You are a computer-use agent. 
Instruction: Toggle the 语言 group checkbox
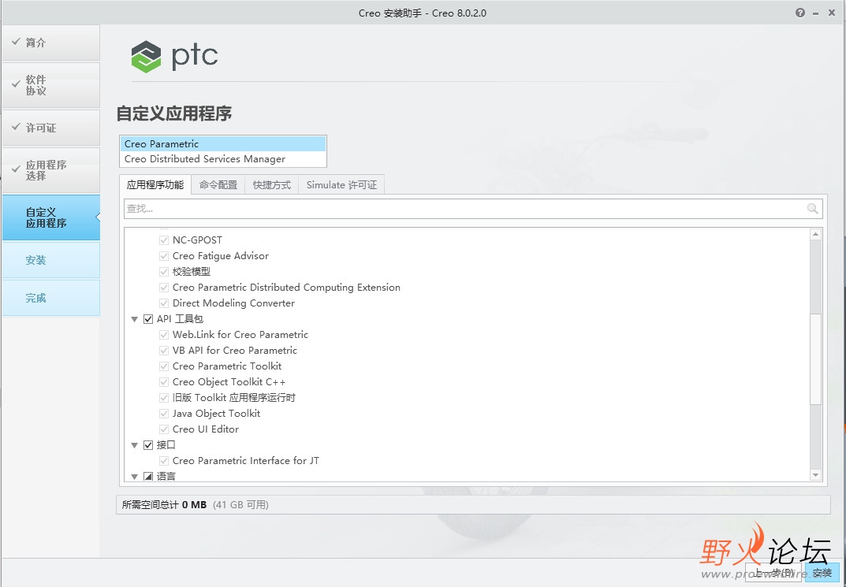pyautogui.click(x=148, y=477)
